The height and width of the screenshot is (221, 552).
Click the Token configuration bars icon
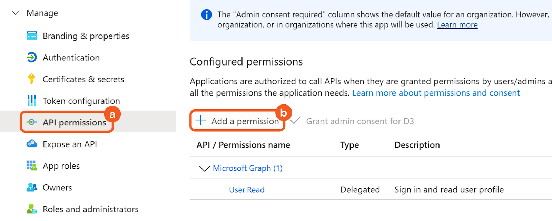click(32, 101)
